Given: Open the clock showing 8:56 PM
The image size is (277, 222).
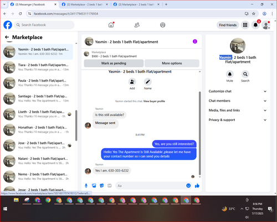Looking at the screenshot, I should click(x=258, y=209).
